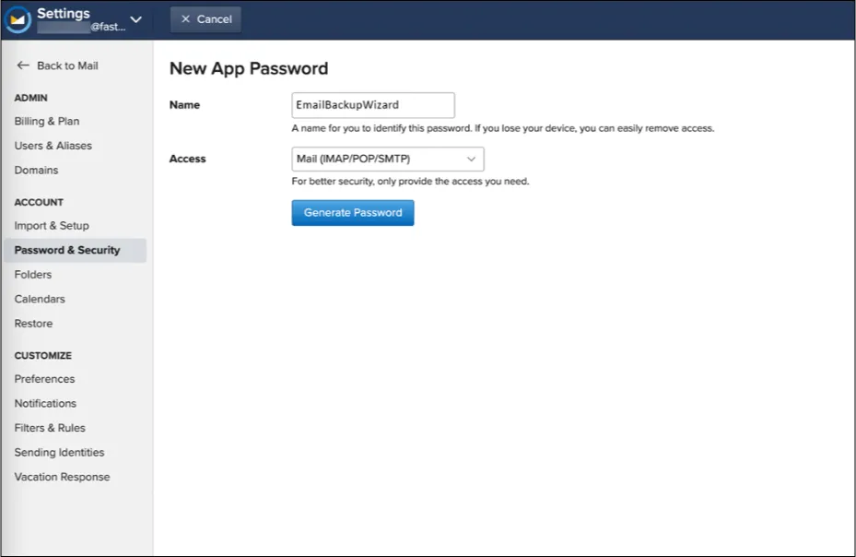856x557 pixels.
Task: Open Filters & Rules settings
Action: [50, 428]
